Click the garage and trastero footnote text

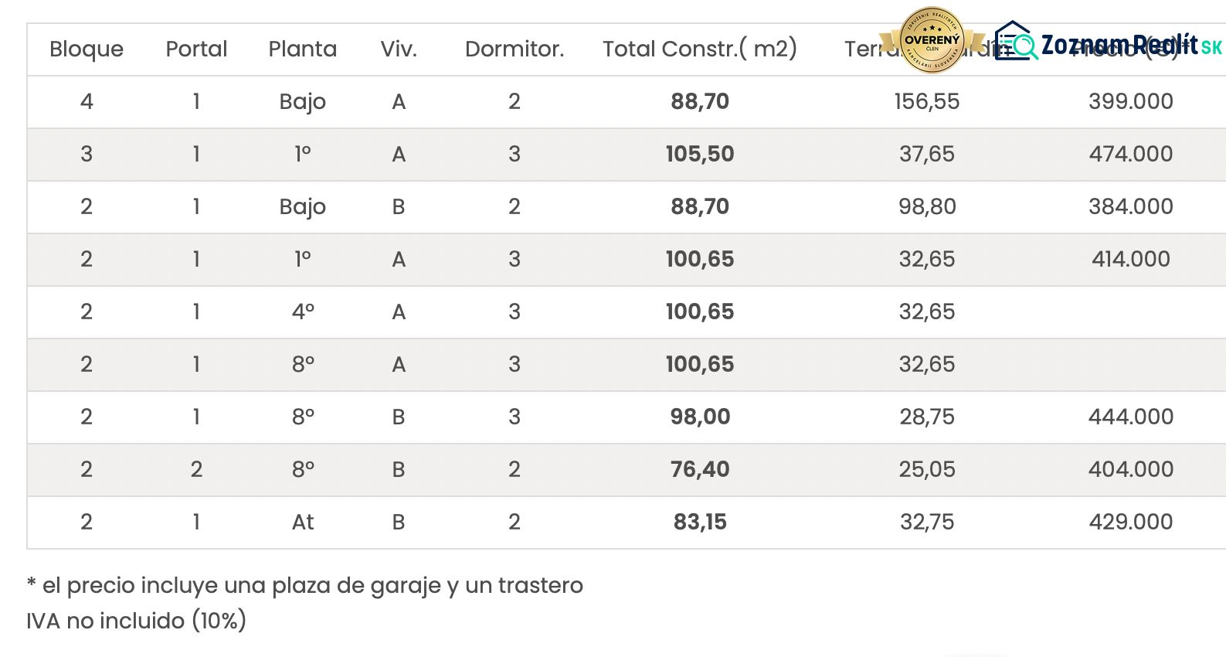point(305,585)
